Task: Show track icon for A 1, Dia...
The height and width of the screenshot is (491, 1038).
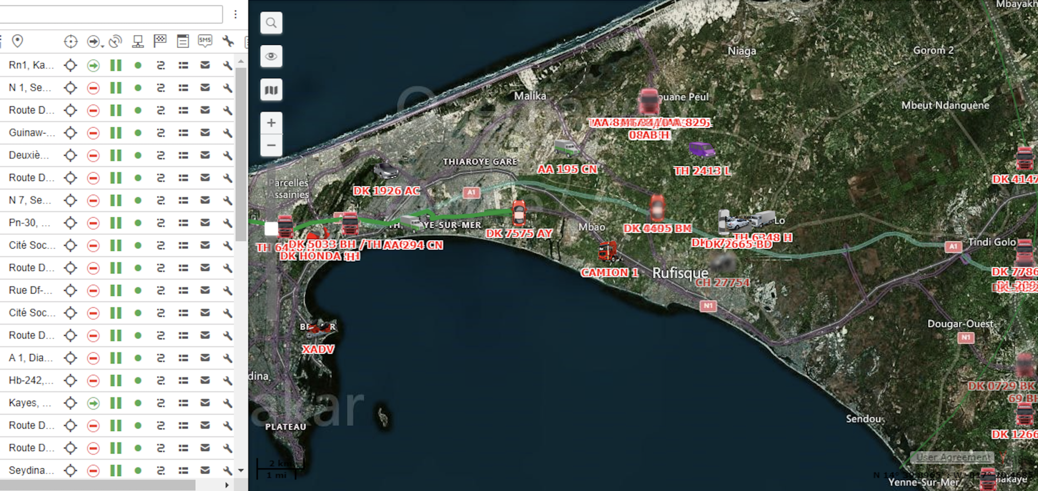Action: [x=161, y=359]
